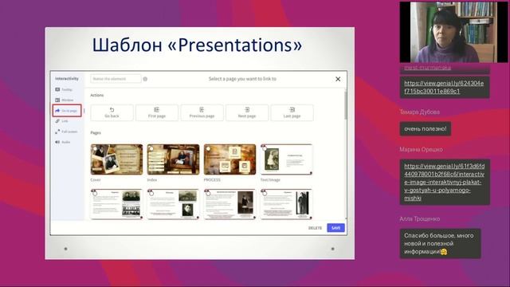Viewport: 510px width, 287px height.
Task: Click the chat message 'очень полезно!'
Action: [425, 129]
